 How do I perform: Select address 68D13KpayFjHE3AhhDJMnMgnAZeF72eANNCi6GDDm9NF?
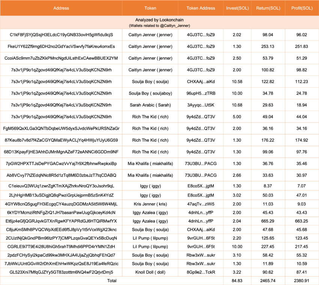(61, 152)
